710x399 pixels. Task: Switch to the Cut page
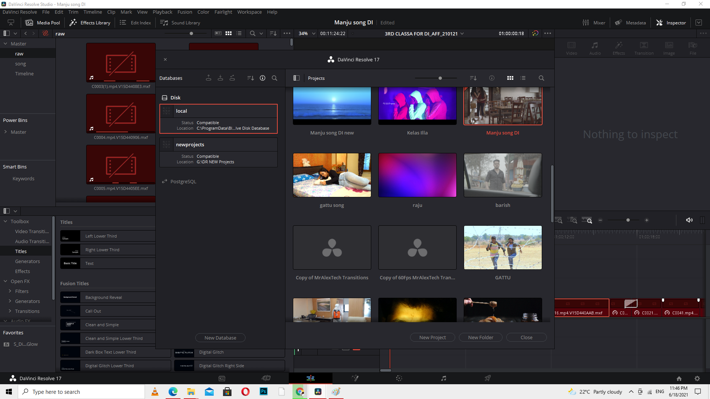coord(266,378)
